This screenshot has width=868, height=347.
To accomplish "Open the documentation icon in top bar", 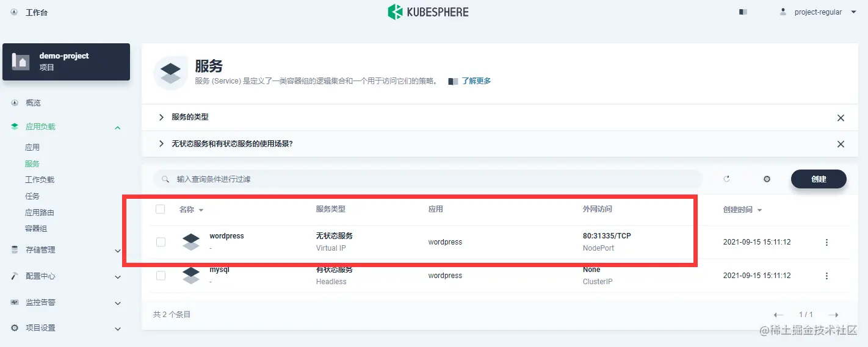I will tap(743, 12).
